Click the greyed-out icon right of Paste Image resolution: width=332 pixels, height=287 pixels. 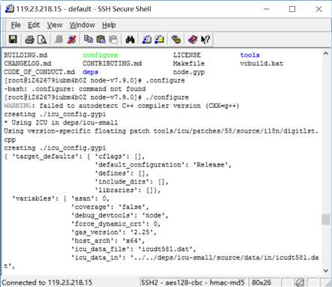pos(113,39)
